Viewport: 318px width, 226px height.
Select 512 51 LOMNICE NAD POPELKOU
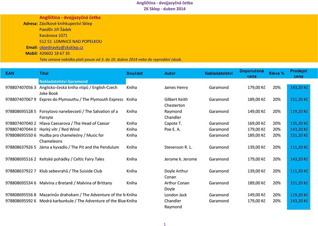[71, 42]
